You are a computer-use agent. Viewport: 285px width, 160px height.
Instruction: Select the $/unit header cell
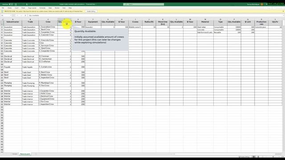tap(248, 23)
